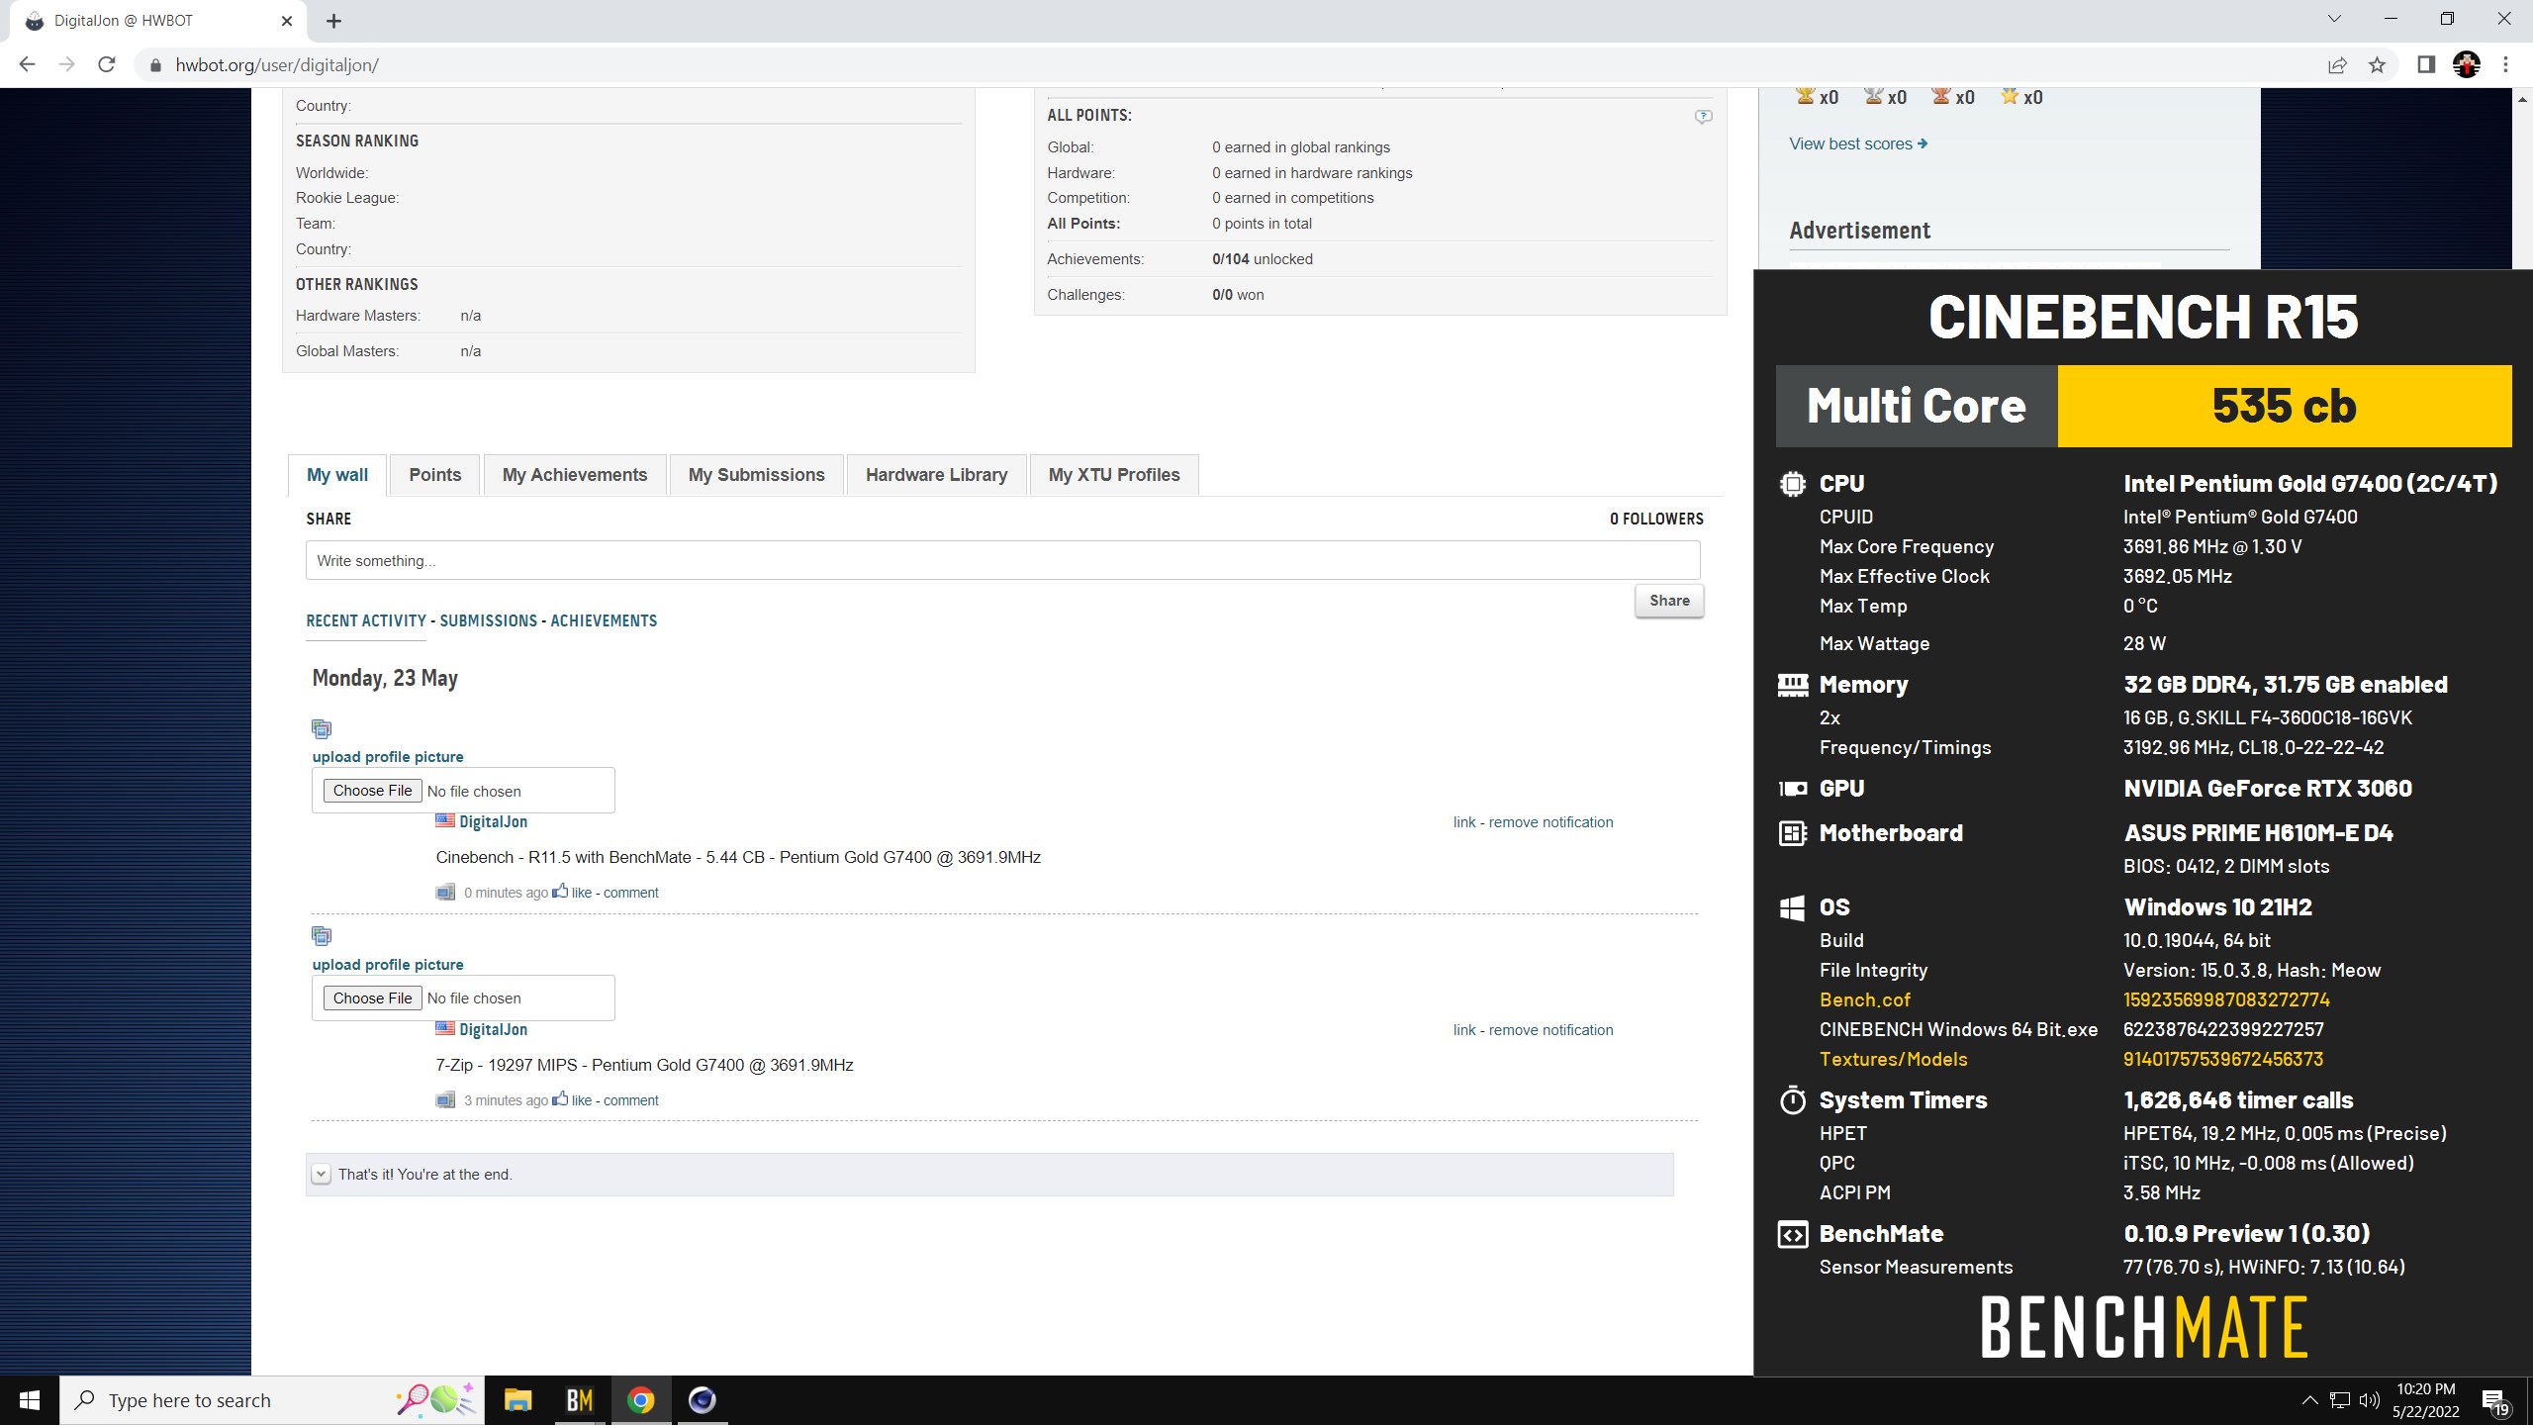This screenshot has width=2533, height=1425.
Task: Remove notification for Cinebench entry
Action: tap(1550, 822)
